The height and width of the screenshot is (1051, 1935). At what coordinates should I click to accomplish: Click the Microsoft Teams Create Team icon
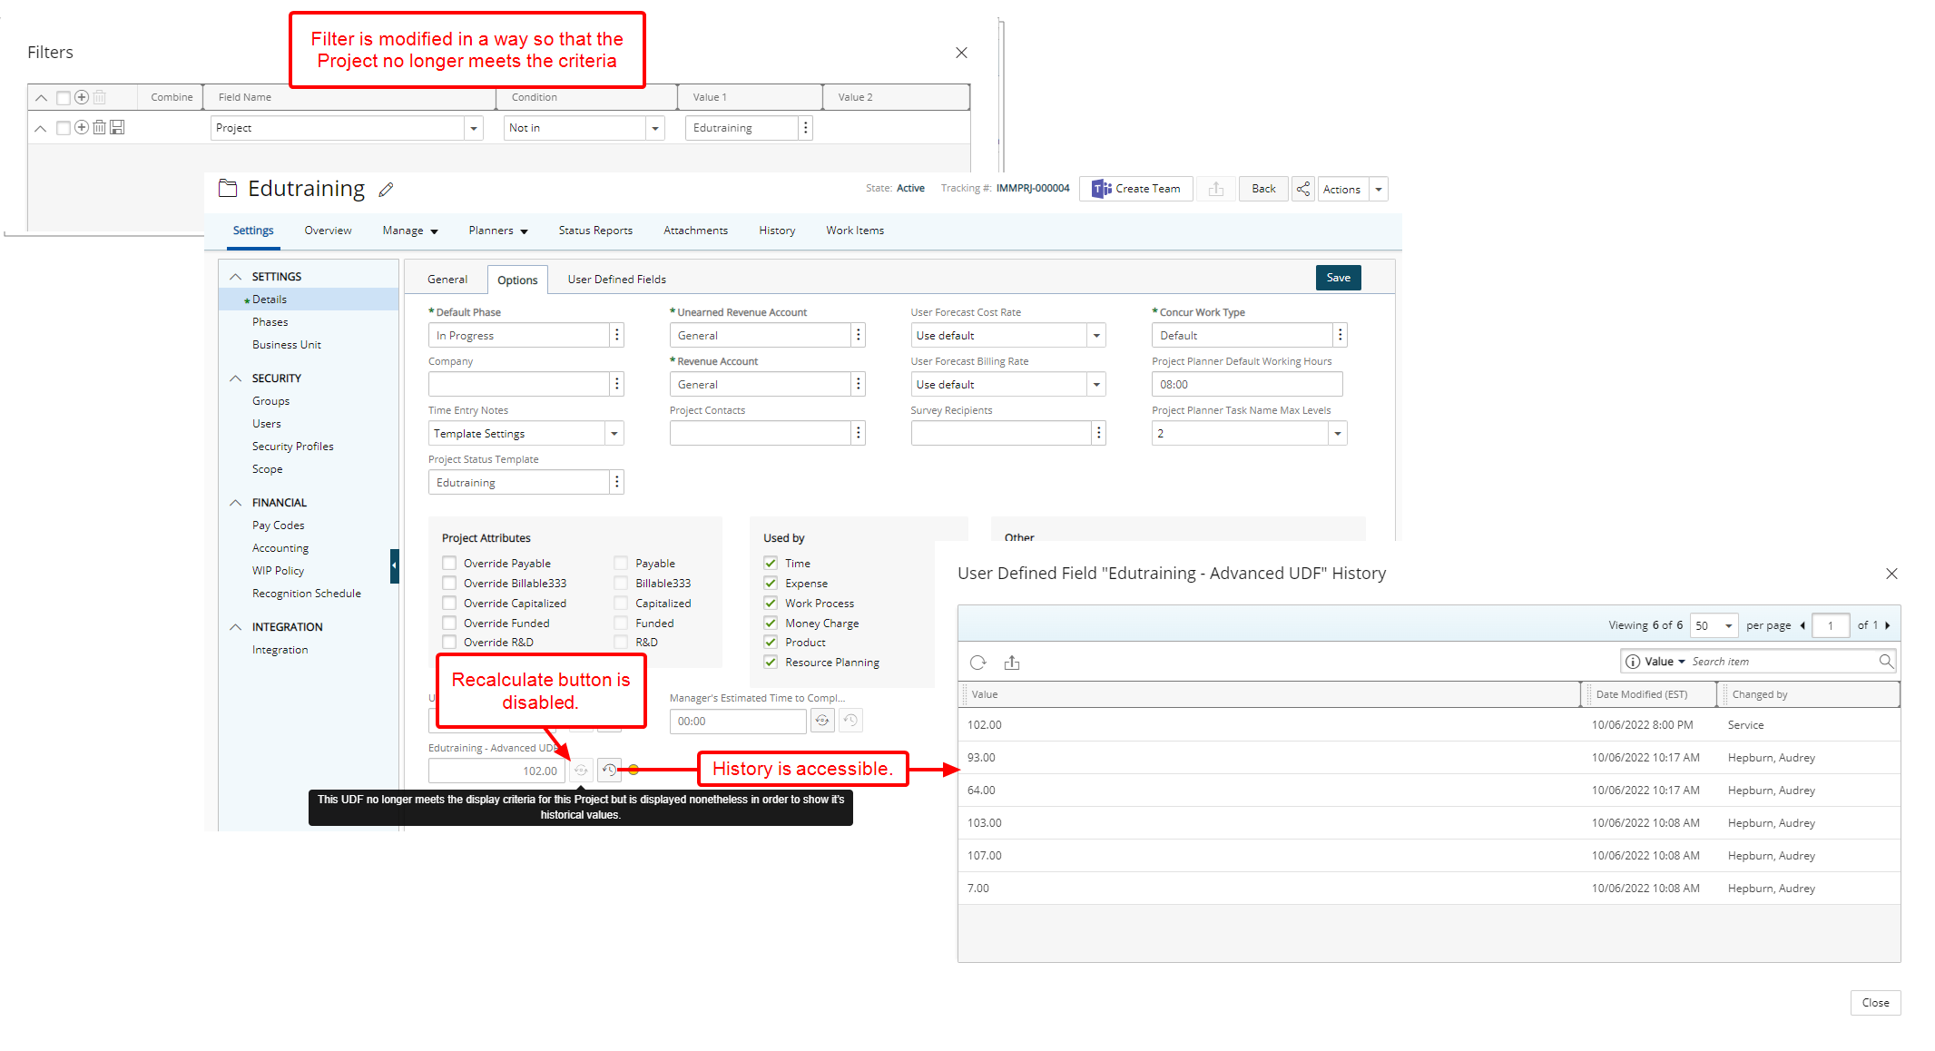[1102, 189]
